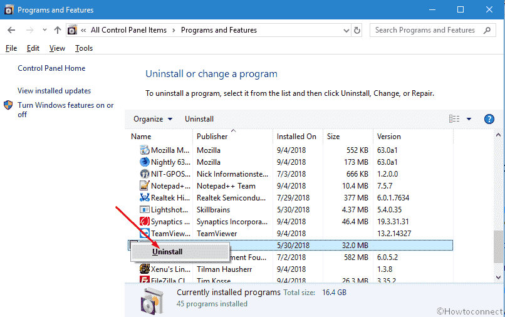Click the scrollbar up arrow

(x=498, y=135)
